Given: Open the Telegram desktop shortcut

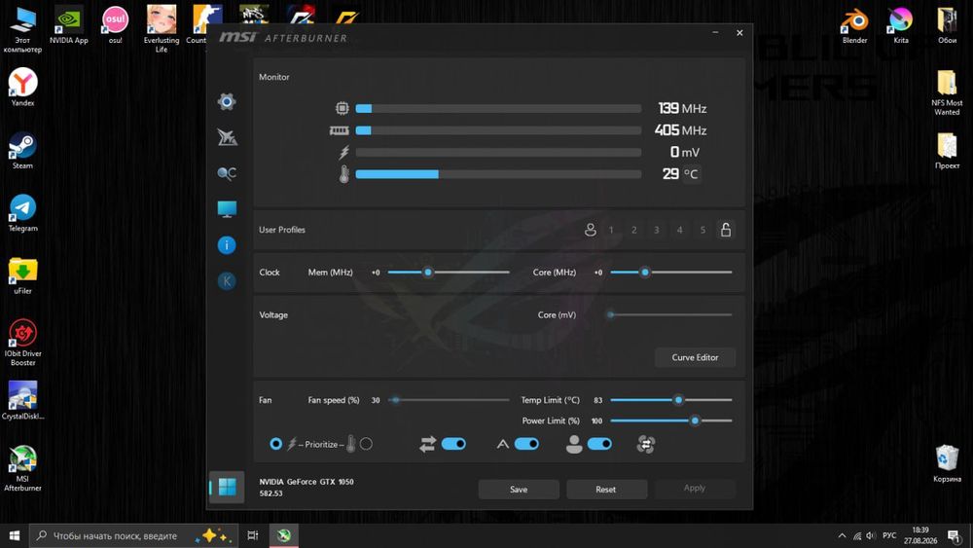Looking at the screenshot, I should (x=22, y=213).
